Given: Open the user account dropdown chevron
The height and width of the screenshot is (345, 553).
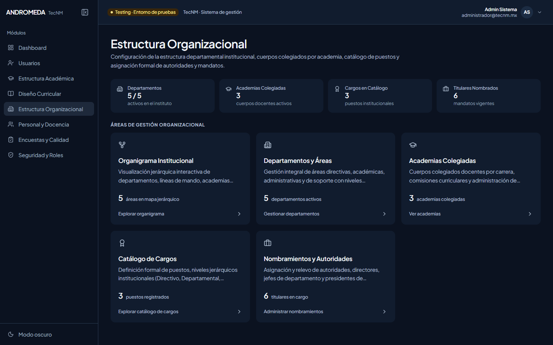Looking at the screenshot, I should [540, 12].
